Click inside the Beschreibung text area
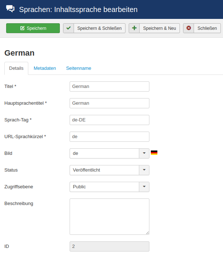Screen dimensions: 223x257 109,217
